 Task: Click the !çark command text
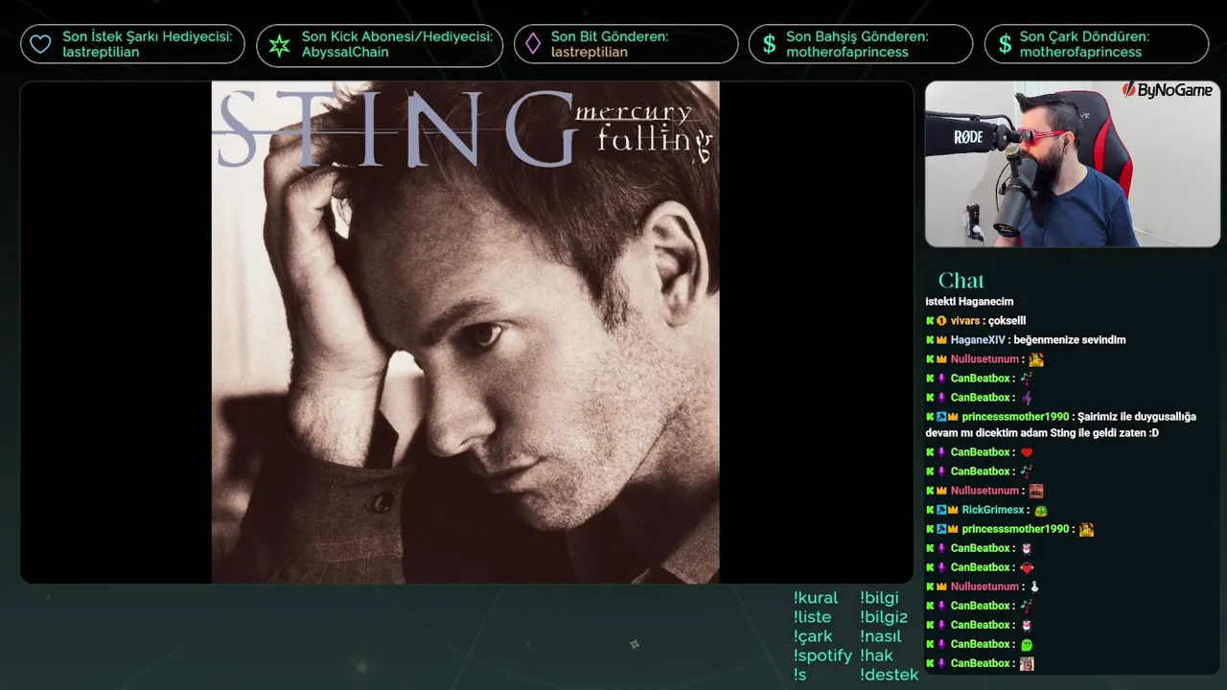coord(813,636)
